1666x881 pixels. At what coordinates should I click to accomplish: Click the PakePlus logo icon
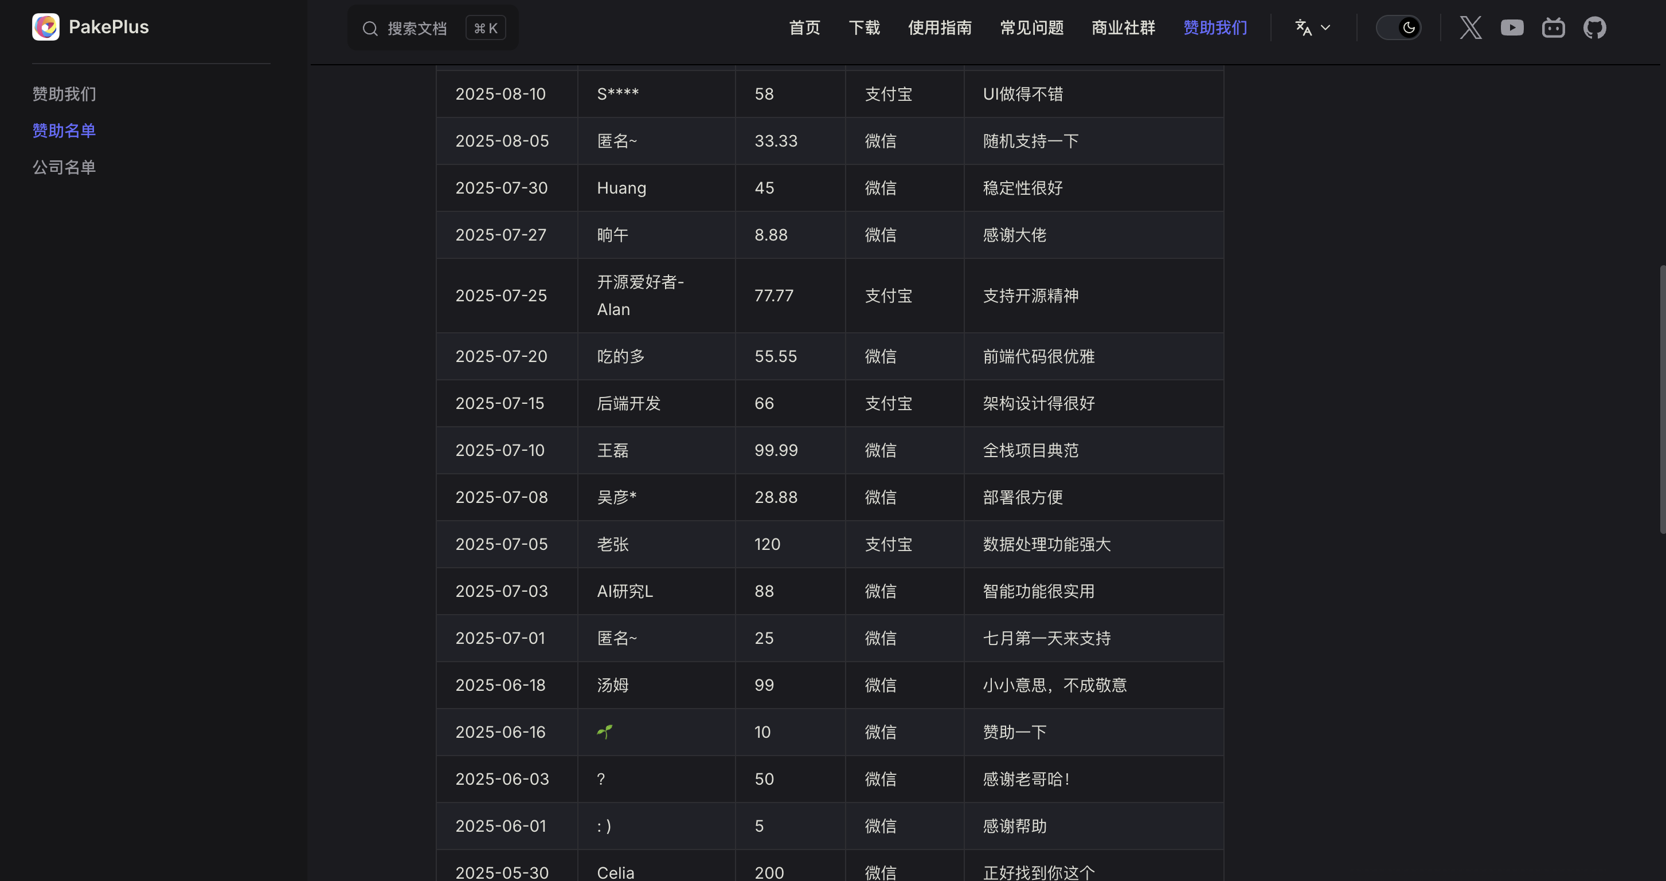[45, 26]
